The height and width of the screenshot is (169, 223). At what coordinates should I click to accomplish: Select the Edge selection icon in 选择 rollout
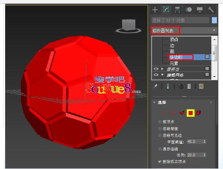(x=174, y=113)
